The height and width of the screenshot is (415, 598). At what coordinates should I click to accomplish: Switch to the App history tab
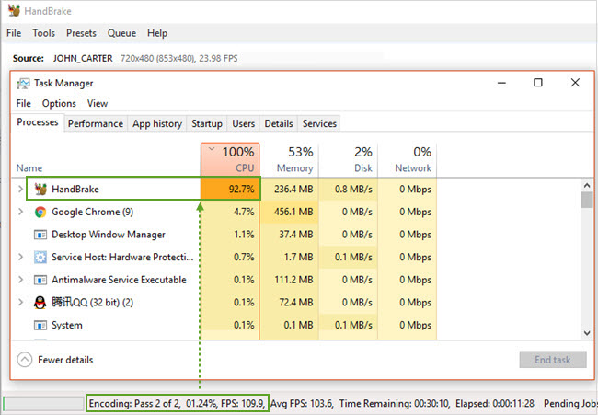pos(157,123)
